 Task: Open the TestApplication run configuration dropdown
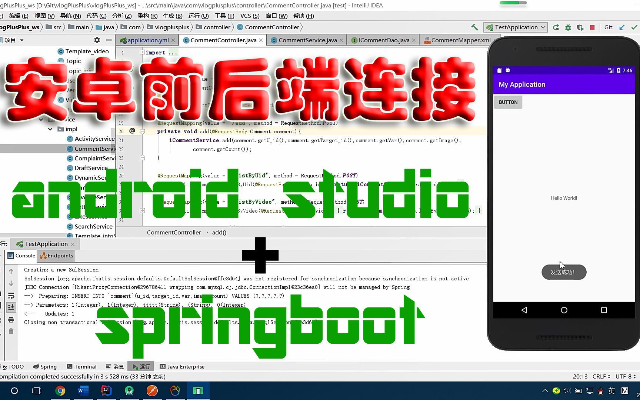point(516,27)
